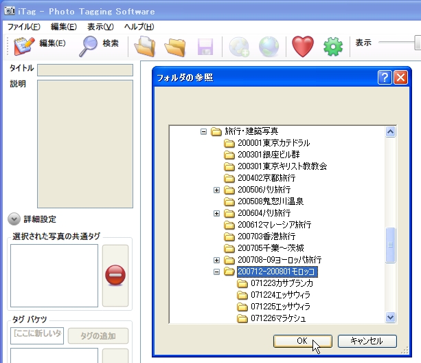Image resolution: width=421 pixels, height=363 pixels.
Task: Click the 選択された写真の共通タグ list box
Action: point(54,276)
